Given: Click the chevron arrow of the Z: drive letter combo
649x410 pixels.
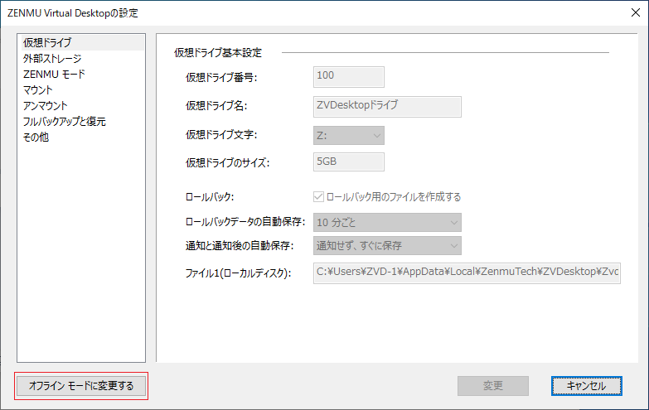Looking at the screenshot, I should pyautogui.click(x=376, y=136).
